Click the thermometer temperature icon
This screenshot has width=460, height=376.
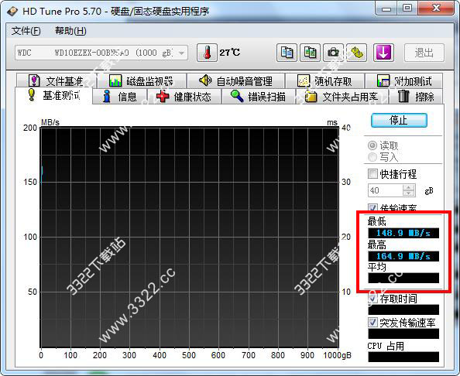(207, 53)
